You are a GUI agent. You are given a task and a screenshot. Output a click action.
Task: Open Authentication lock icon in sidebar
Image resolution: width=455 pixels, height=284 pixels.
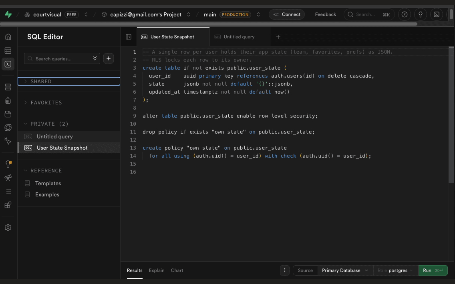8,100
